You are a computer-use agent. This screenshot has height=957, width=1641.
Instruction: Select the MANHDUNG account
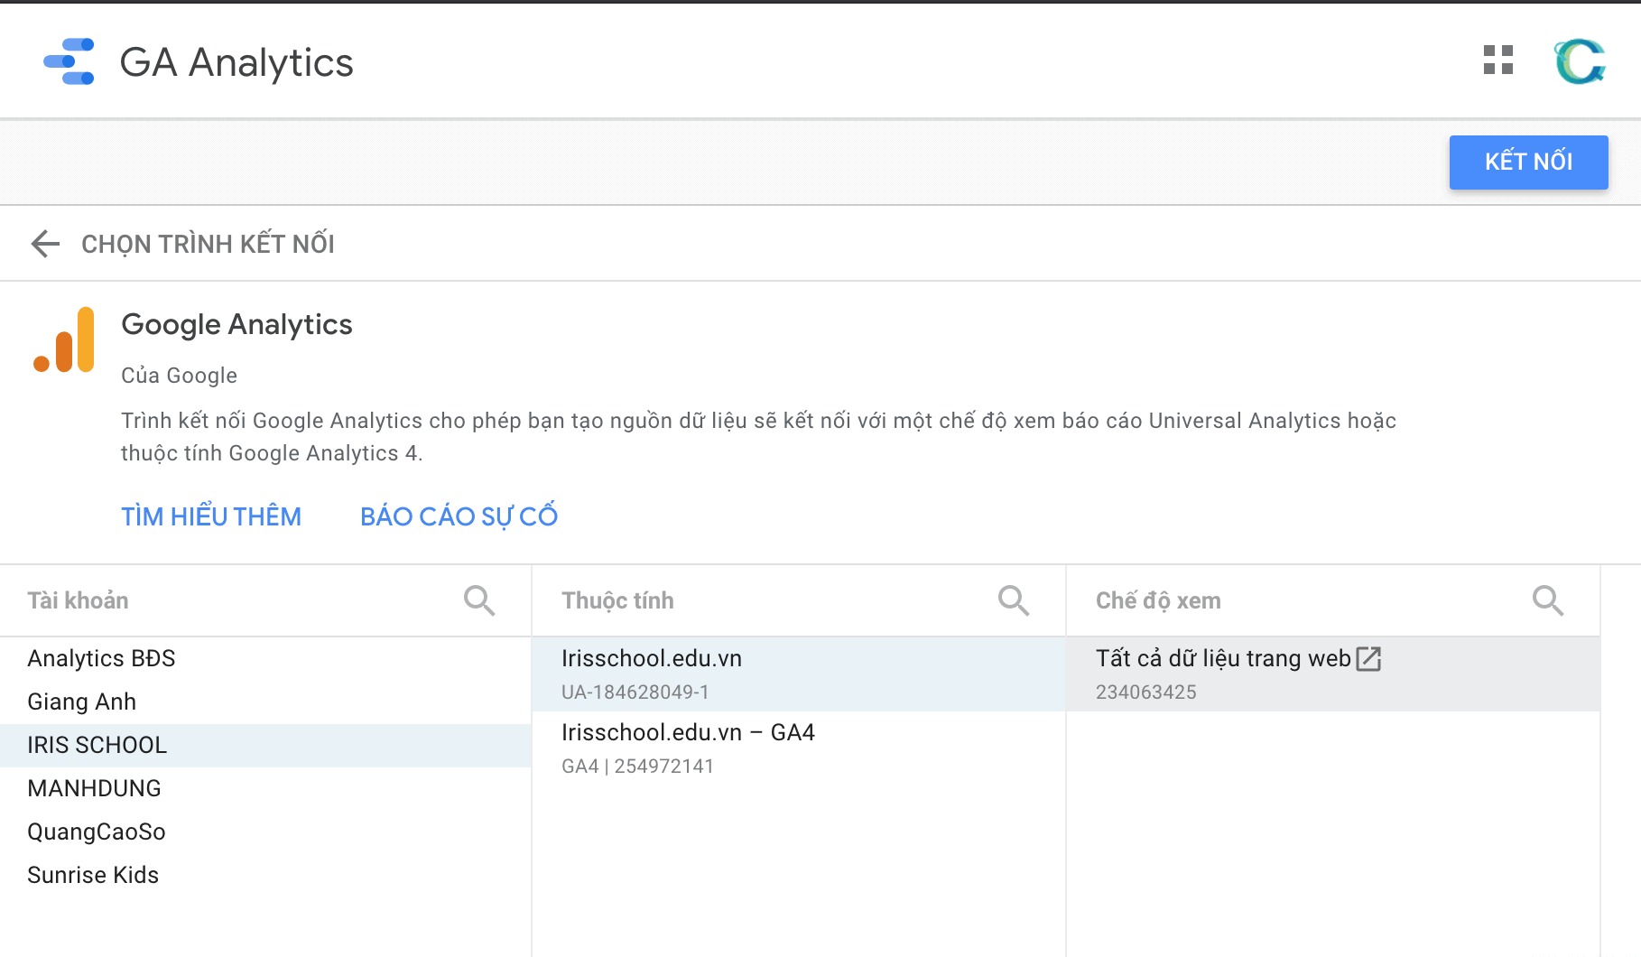265,788
